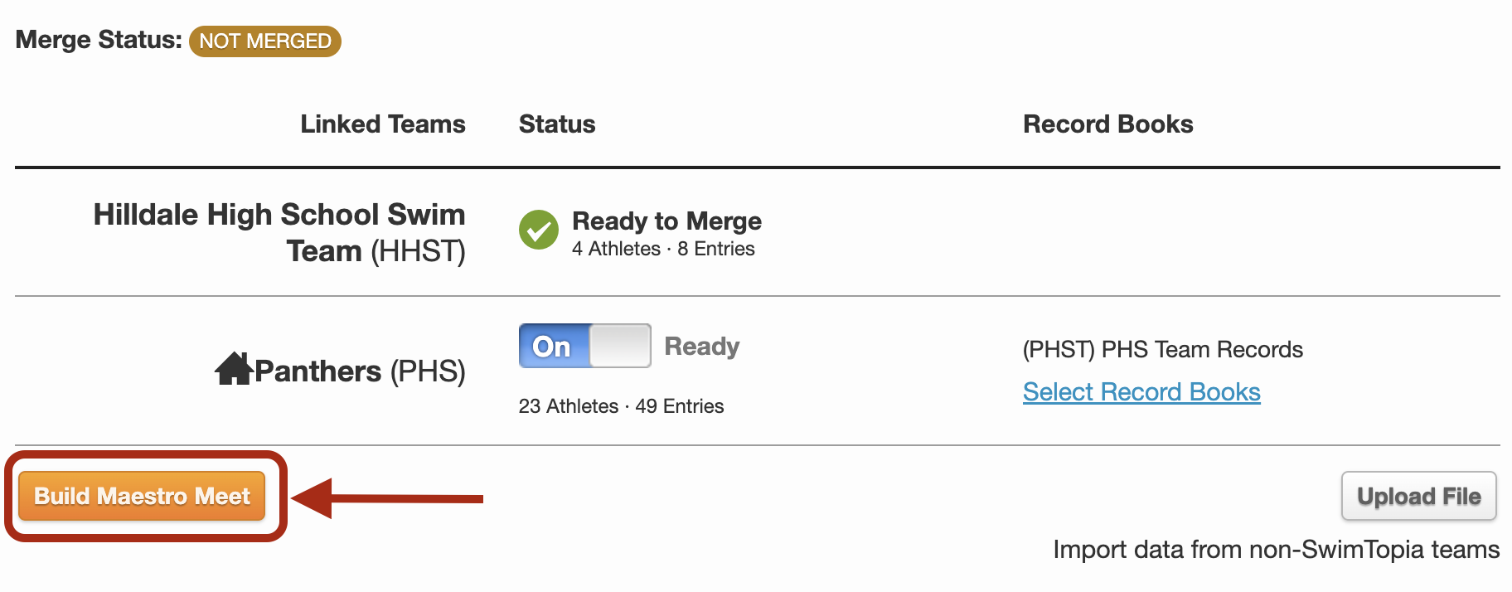The image size is (1512, 592).
Task: Open the Select Record Books link
Action: tap(1141, 392)
